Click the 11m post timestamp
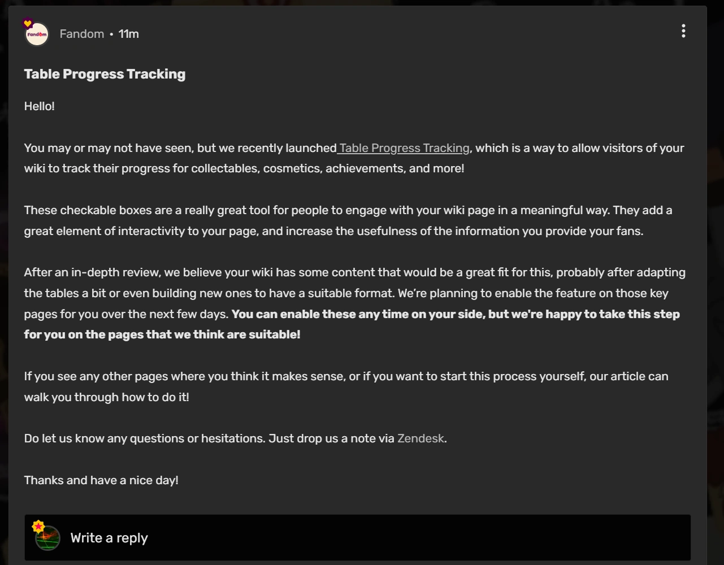Image resolution: width=724 pixels, height=565 pixels. (x=129, y=34)
